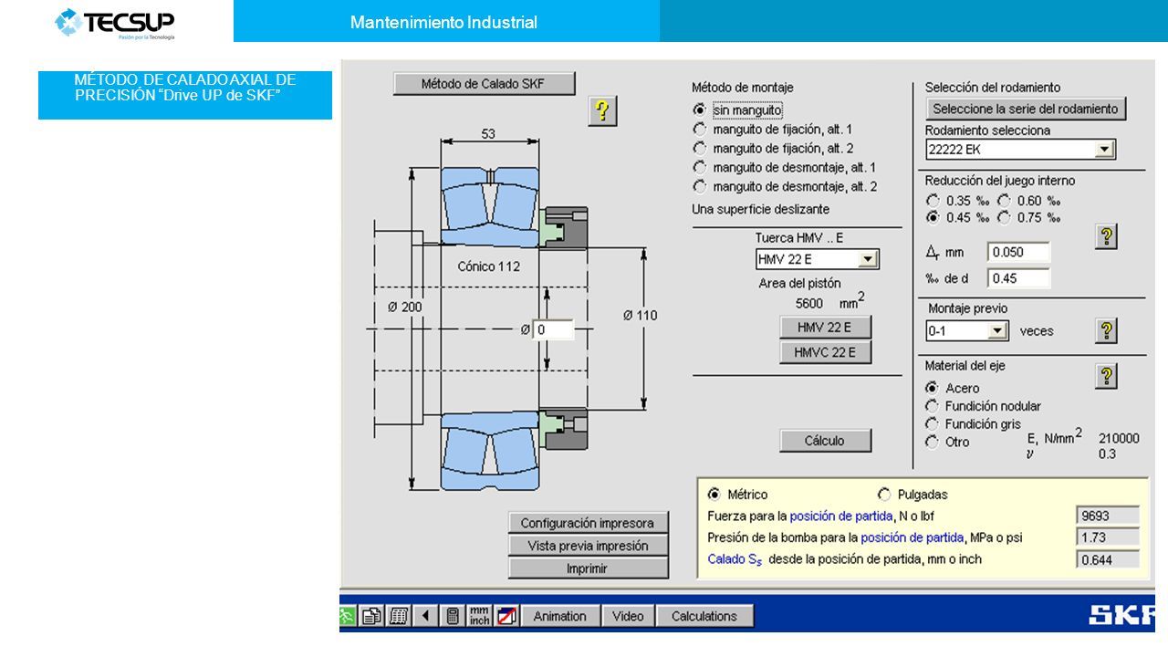Select 'manguito de desmontaje, alt. 1'
The width and height of the screenshot is (1168, 657).
point(700,167)
